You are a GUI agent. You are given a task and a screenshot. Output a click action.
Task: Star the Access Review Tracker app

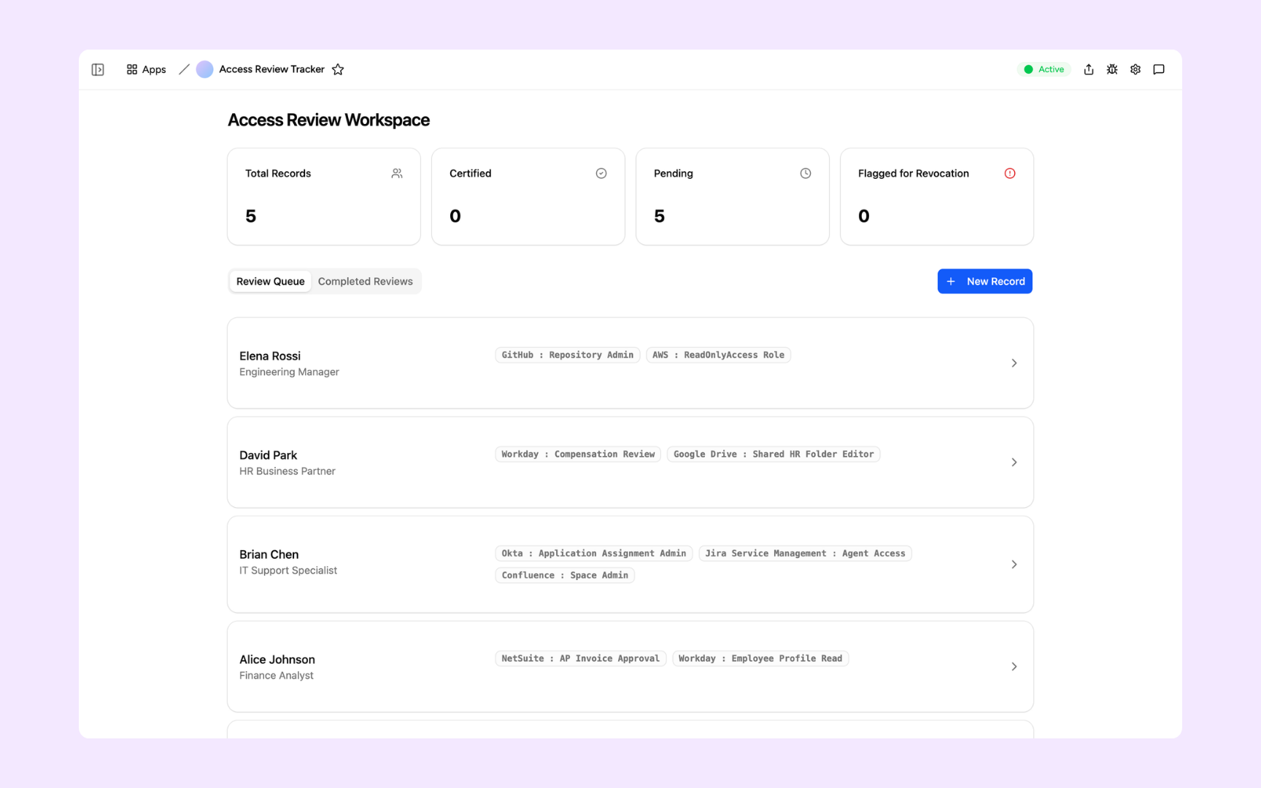tap(338, 69)
